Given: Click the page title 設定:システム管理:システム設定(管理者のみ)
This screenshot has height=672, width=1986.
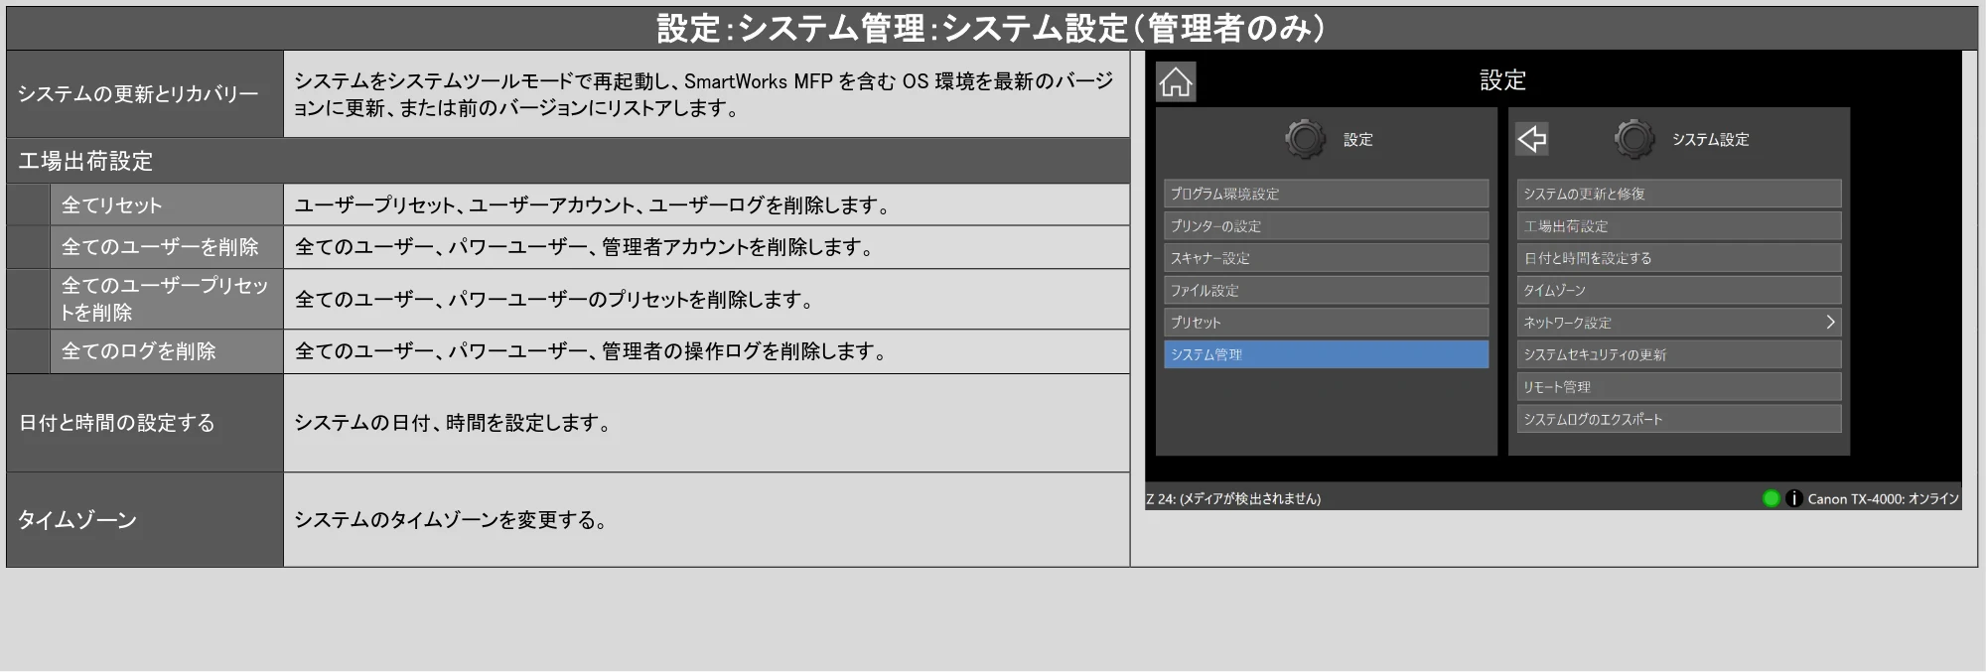Looking at the screenshot, I should coord(991,28).
